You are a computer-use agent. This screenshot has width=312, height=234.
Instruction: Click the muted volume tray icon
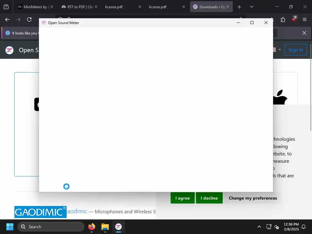pos(277,227)
